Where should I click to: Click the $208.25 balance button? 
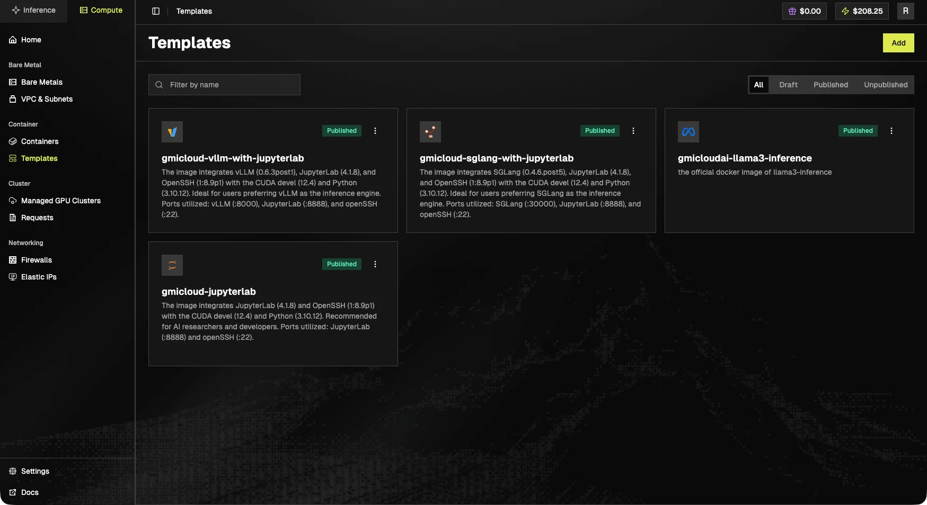[x=862, y=11]
